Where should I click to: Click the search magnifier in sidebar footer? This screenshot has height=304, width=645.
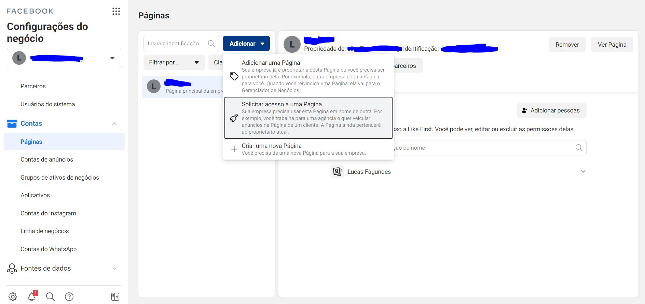point(50,297)
